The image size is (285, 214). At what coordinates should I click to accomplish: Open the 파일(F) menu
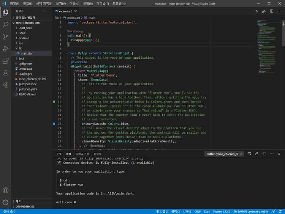pos(14,4)
